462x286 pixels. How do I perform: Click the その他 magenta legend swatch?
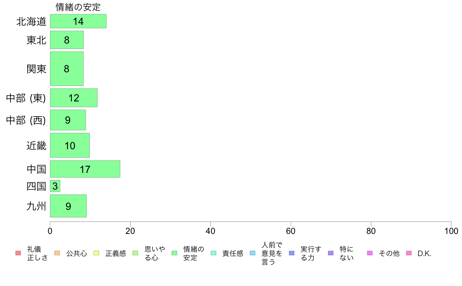coord(370,253)
